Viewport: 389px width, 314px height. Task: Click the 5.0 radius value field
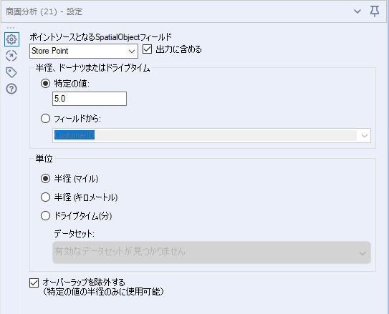(x=90, y=99)
